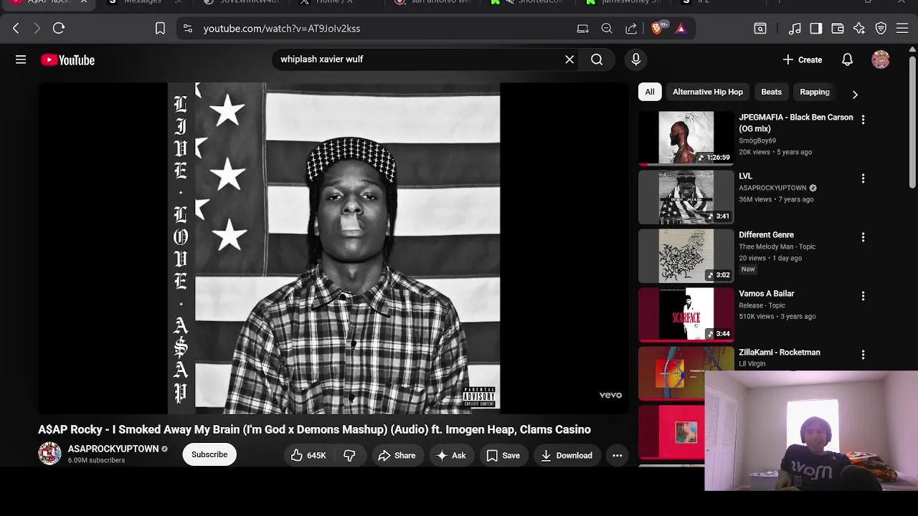Clear the YouTube search text with X
The image size is (918, 516).
[569, 59]
